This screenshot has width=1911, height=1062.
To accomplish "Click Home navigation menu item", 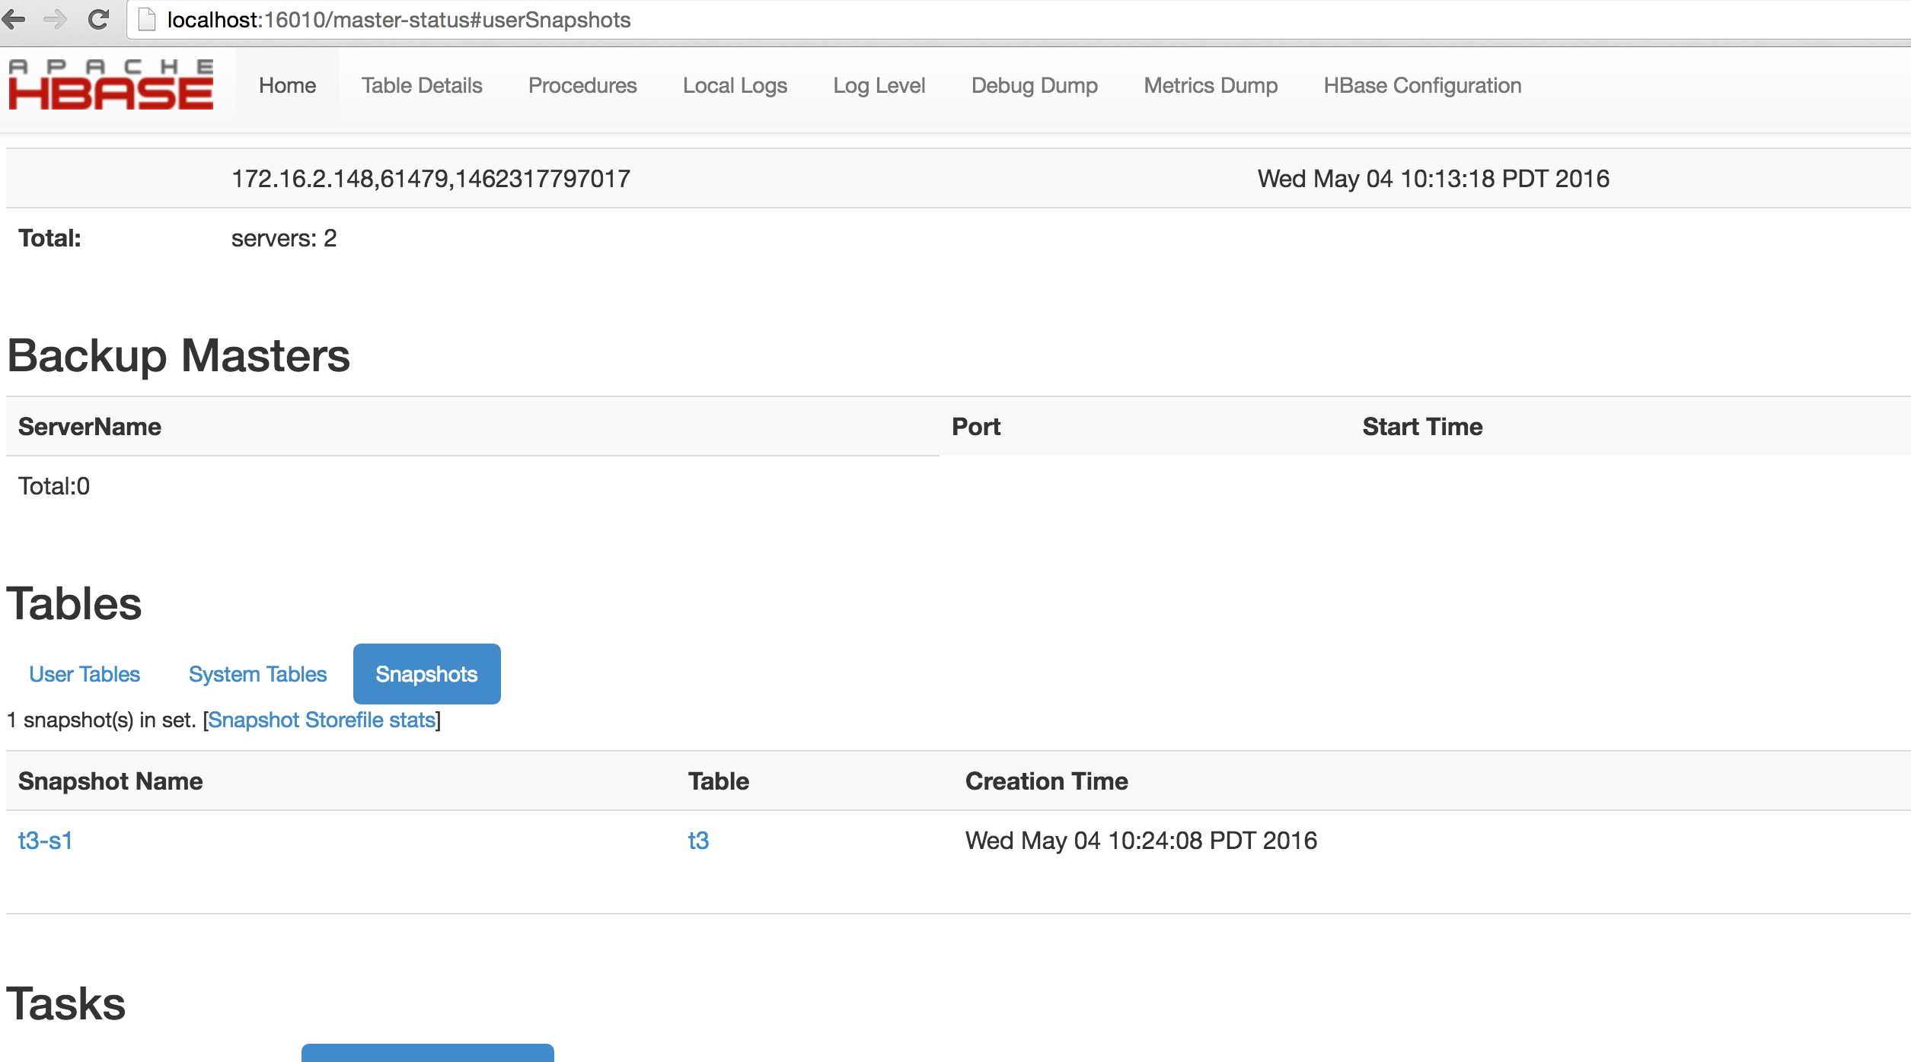I will coord(284,85).
